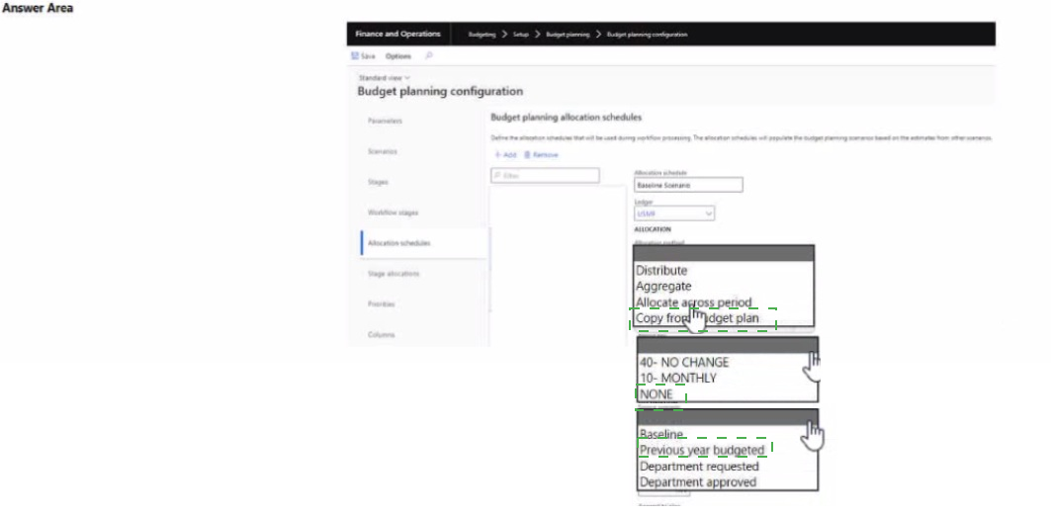This screenshot has height=515, width=1051.
Task: Click the Filter search field
Action: 546,176
